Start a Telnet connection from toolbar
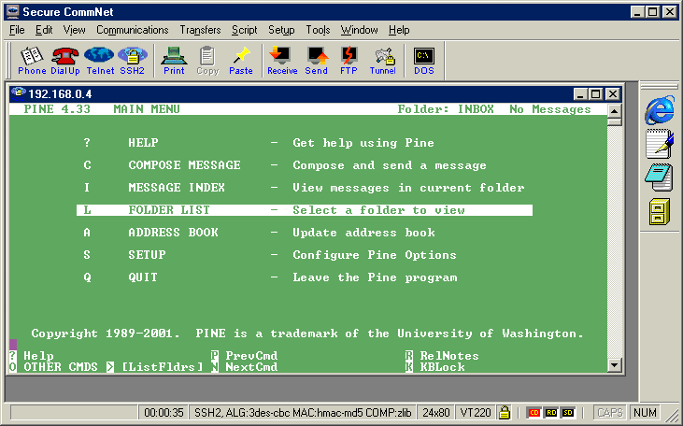683x426 pixels. tap(100, 61)
